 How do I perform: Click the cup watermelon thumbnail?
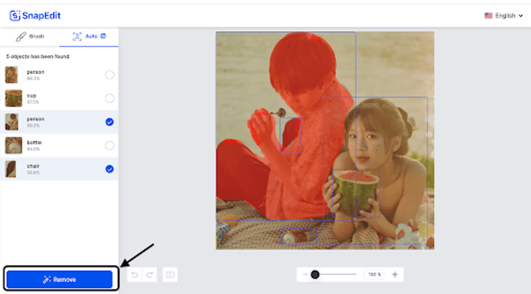click(x=13, y=98)
